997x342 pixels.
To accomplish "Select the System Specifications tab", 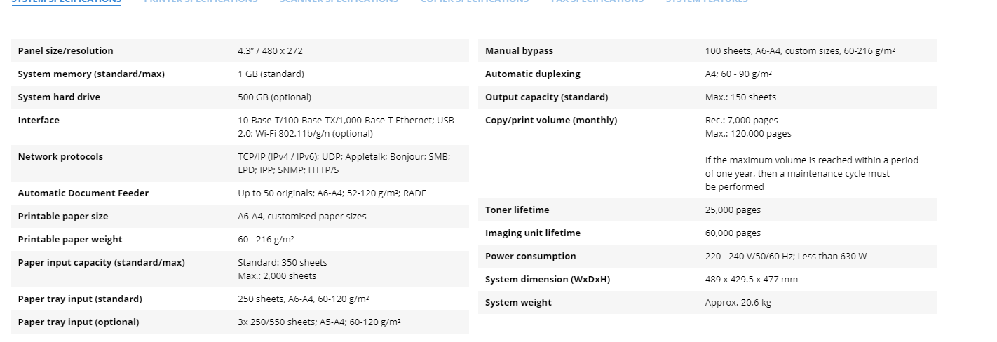I will click(x=67, y=1).
